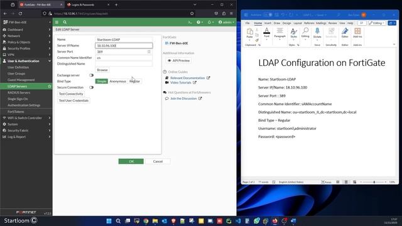The height and width of the screenshot is (226, 402).
Task: Click the LDAP Name input field
Action: pos(124,40)
